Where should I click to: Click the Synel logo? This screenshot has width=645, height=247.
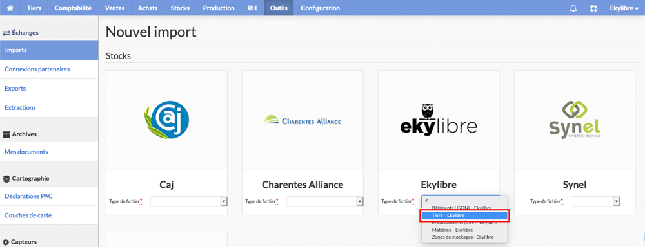(x=575, y=120)
